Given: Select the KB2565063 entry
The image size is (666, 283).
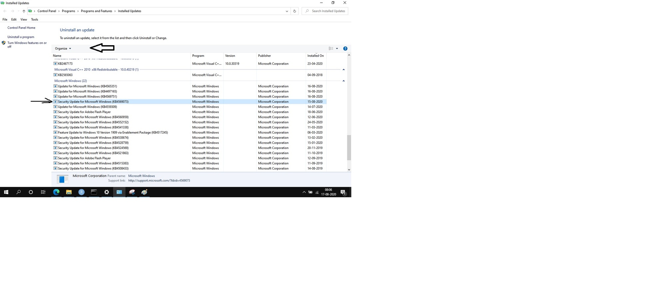Looking at the screenshot, I should pos(189,75).
